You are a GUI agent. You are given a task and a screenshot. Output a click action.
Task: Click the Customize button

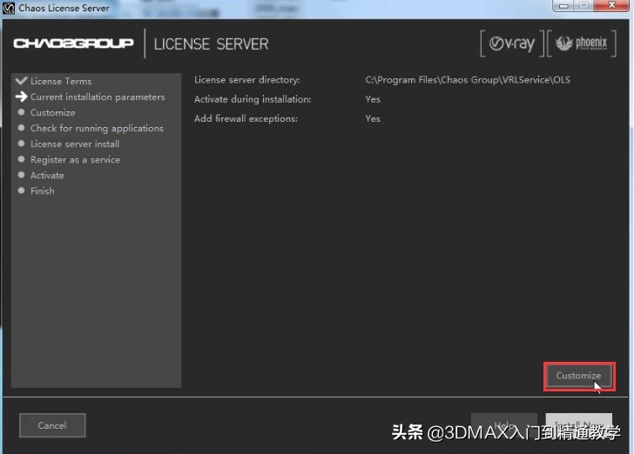579,376
